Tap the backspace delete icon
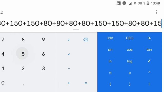The width and height of the screenshot is (164, 92). point(86,40)
